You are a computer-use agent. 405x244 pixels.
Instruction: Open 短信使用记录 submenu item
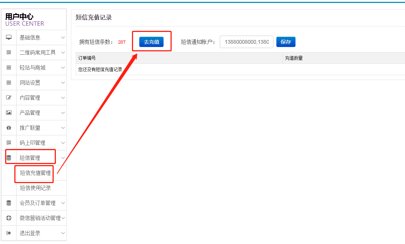click(x=35, y=188)
